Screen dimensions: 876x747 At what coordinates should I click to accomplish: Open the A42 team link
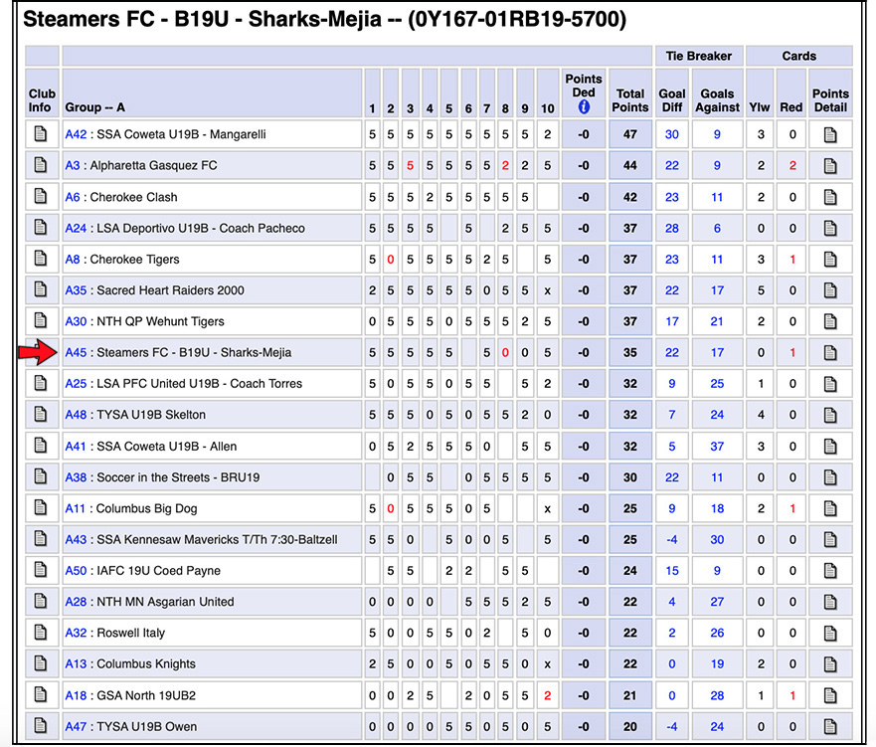(x=76, y=134)
